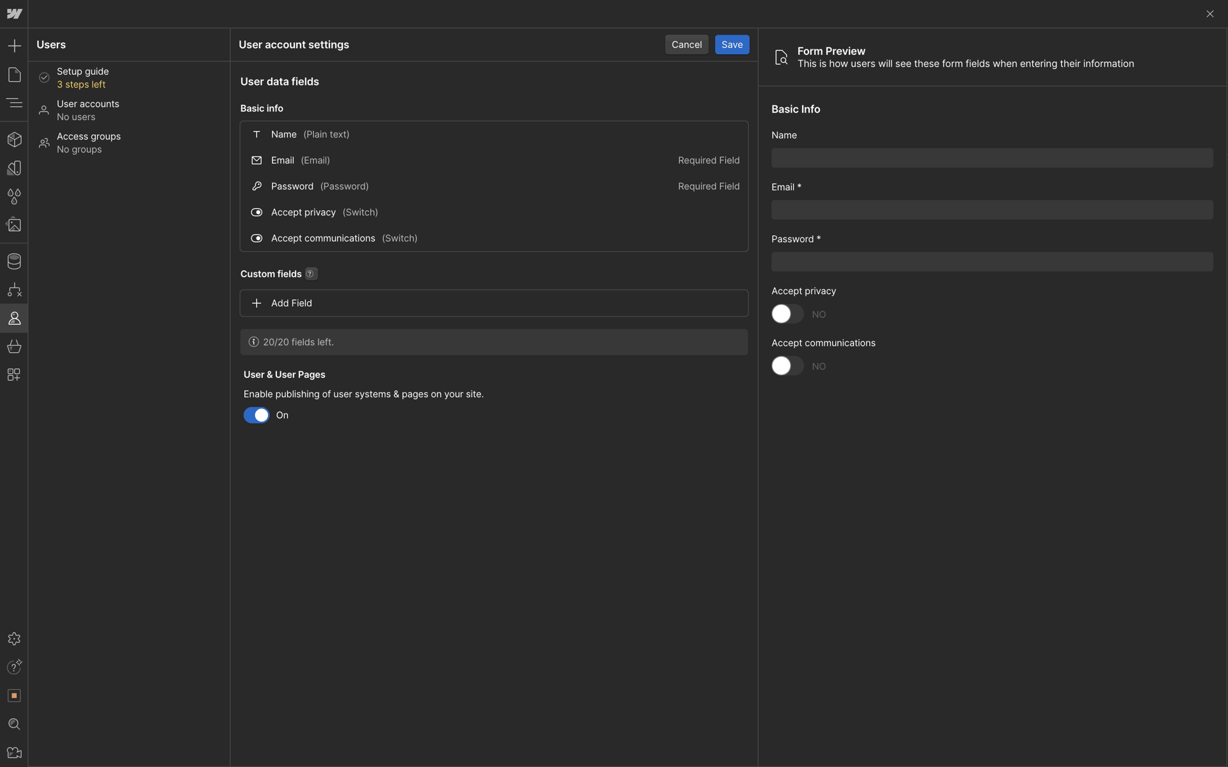Screen dimensions: 1228x767
Task: Click the 20/20 fields left notice
Action: point(494,342)
